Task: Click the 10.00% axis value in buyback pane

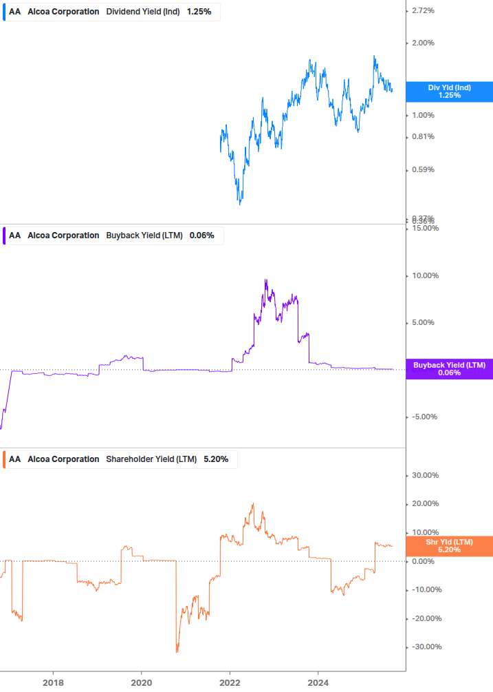Action: coord(425,276)
